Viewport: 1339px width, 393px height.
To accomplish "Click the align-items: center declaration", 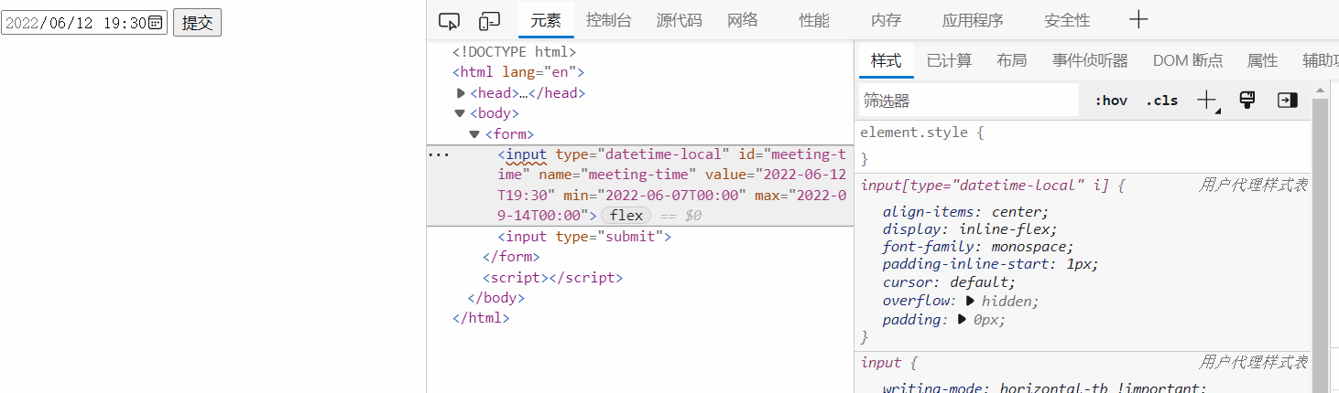I will point(965,211).
